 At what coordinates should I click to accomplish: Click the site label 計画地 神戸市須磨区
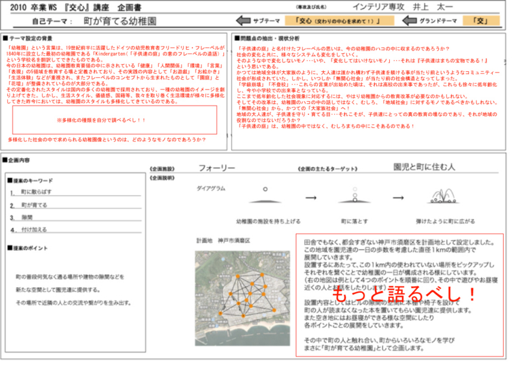223,240
